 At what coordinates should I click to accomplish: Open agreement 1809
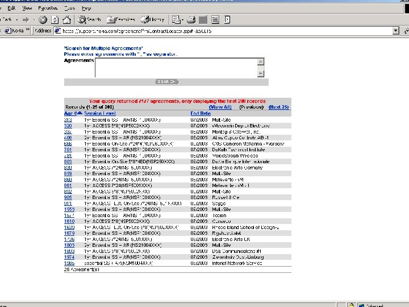(69, 245)
